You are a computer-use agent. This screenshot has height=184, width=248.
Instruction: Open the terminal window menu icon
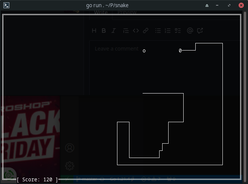pos(6,5)
